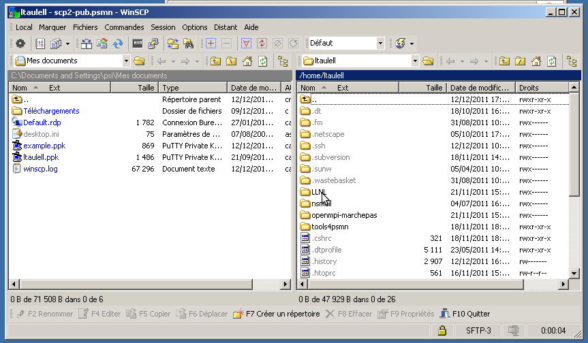Click the Invert selection triangle icon

pyautogui.click(x=246, y=44)
